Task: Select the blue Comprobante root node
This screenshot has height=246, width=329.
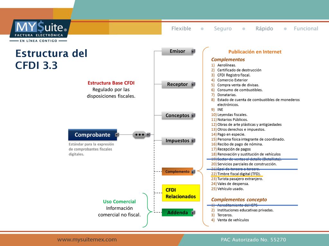Action: click(x=93, y=135)
